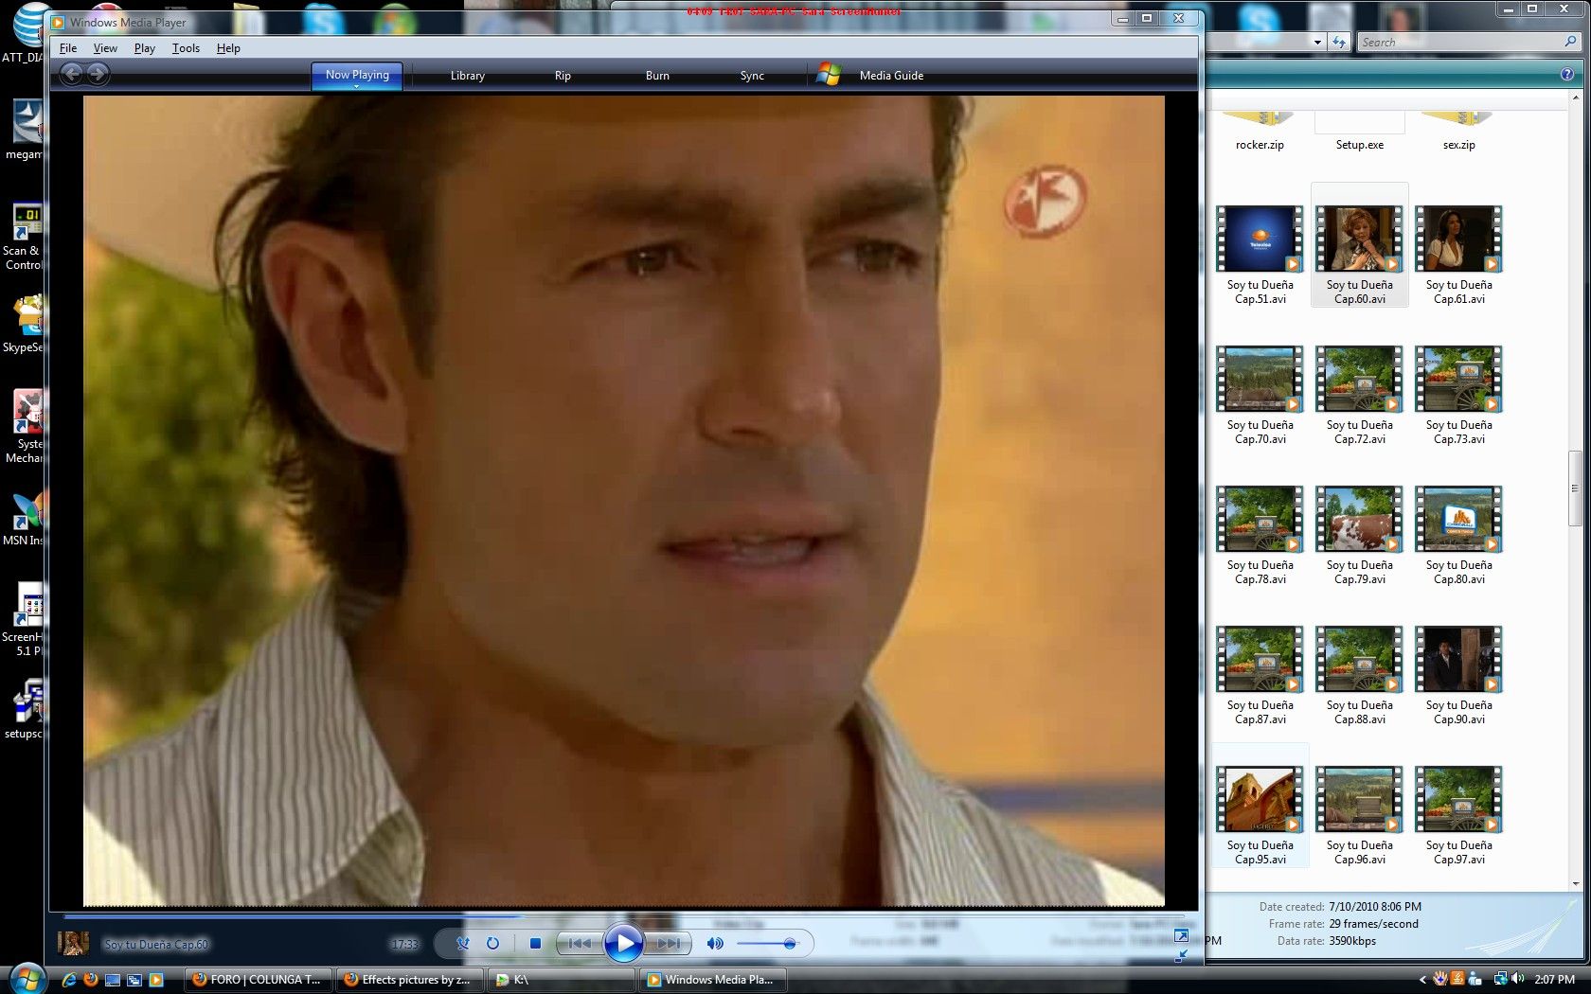Open the Library tab
Screen dimensions: 1591x994
(x=467, y=76)
